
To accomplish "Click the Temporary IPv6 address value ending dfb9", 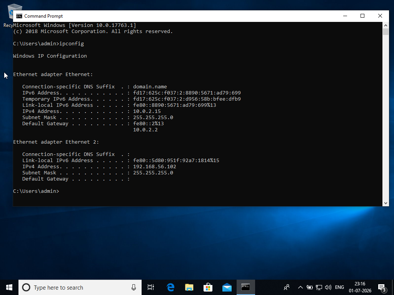I will (187, 99).
